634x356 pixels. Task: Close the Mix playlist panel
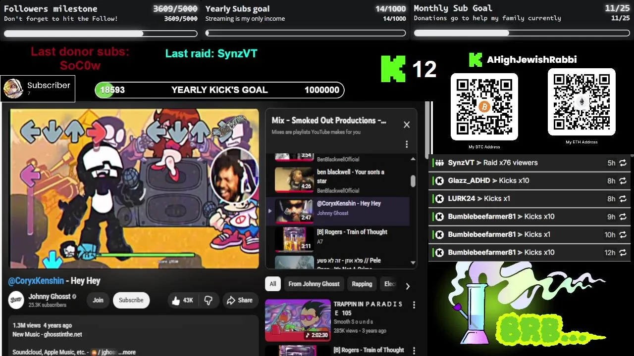click(407, 125)
